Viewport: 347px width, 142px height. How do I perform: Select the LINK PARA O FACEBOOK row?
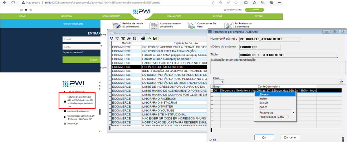coord(159,99)
